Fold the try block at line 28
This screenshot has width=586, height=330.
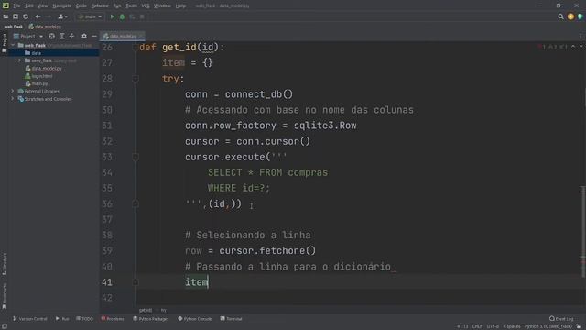[136, 79]
